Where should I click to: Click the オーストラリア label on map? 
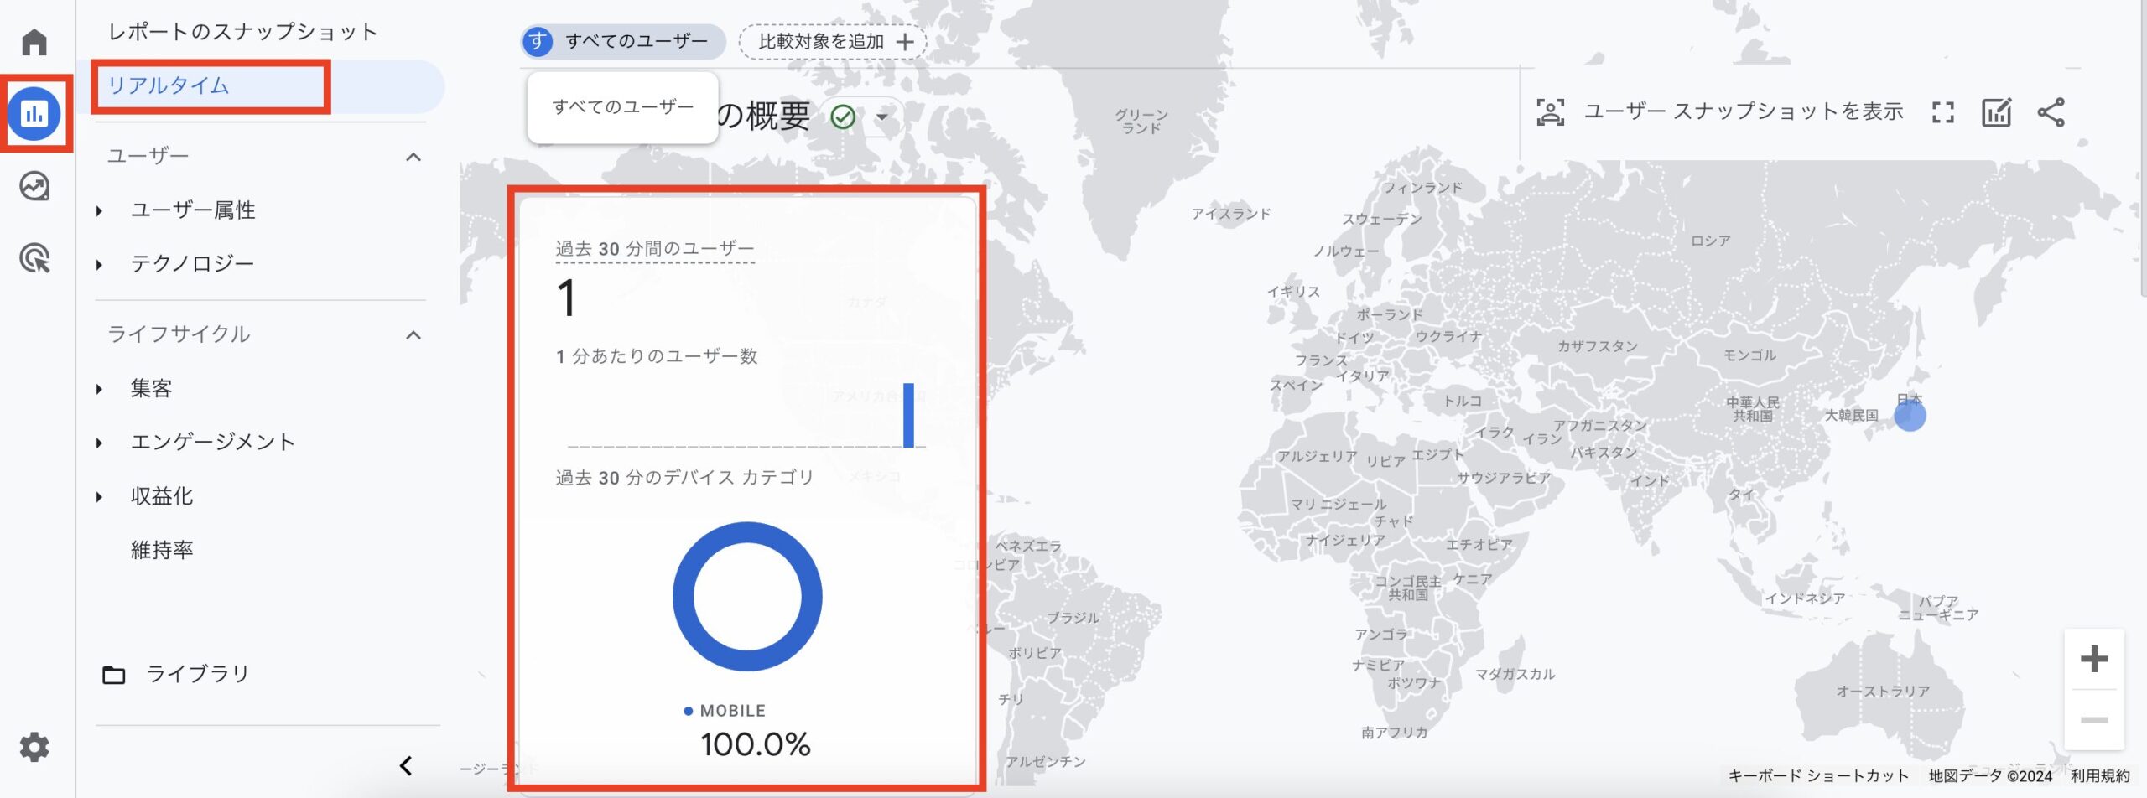[x=1883, y=692]
